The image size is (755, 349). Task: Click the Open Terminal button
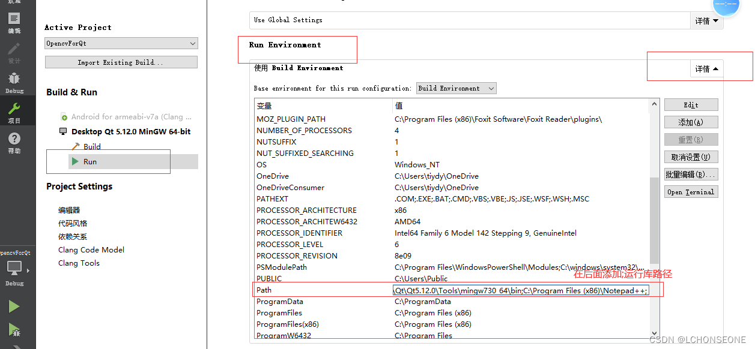coord(691,192)
